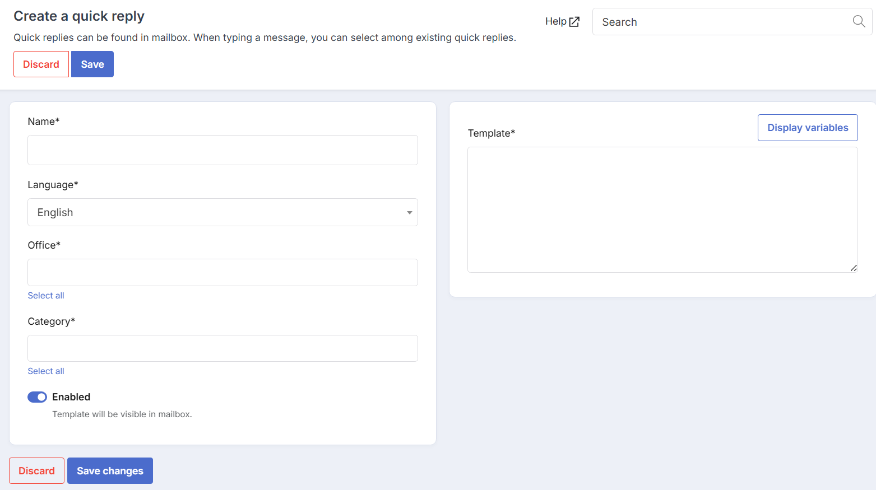Click the bottom Discard button
Screen dimensions: 876x490
pyautogui.click(x=36, y=470)
